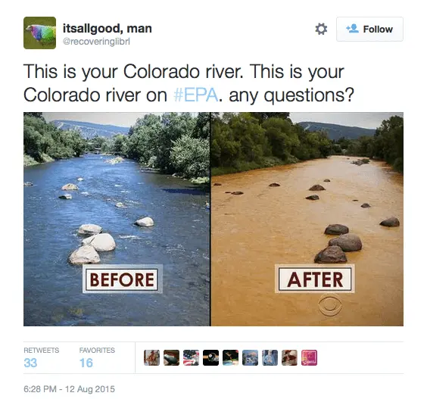Click the person-plus icon on Follow

352,29
